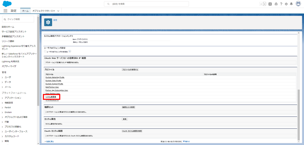Click the search magnifier in Quick Find box

click(5, 19)
